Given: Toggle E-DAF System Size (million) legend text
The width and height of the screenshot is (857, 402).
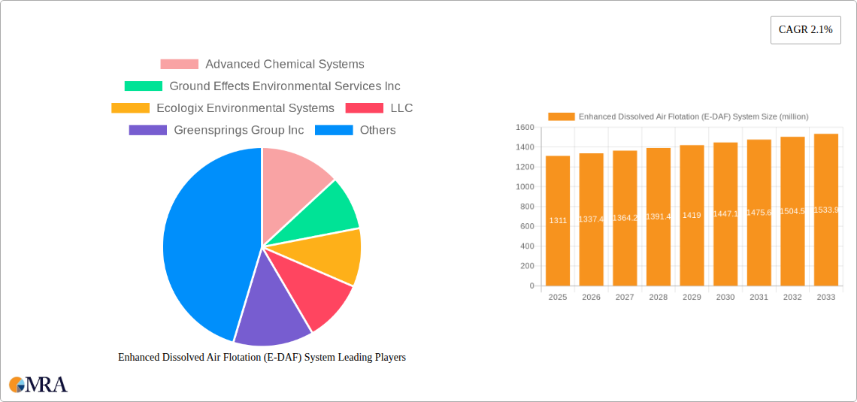Looking at the screenshot, I should click(x=694, y=116).
